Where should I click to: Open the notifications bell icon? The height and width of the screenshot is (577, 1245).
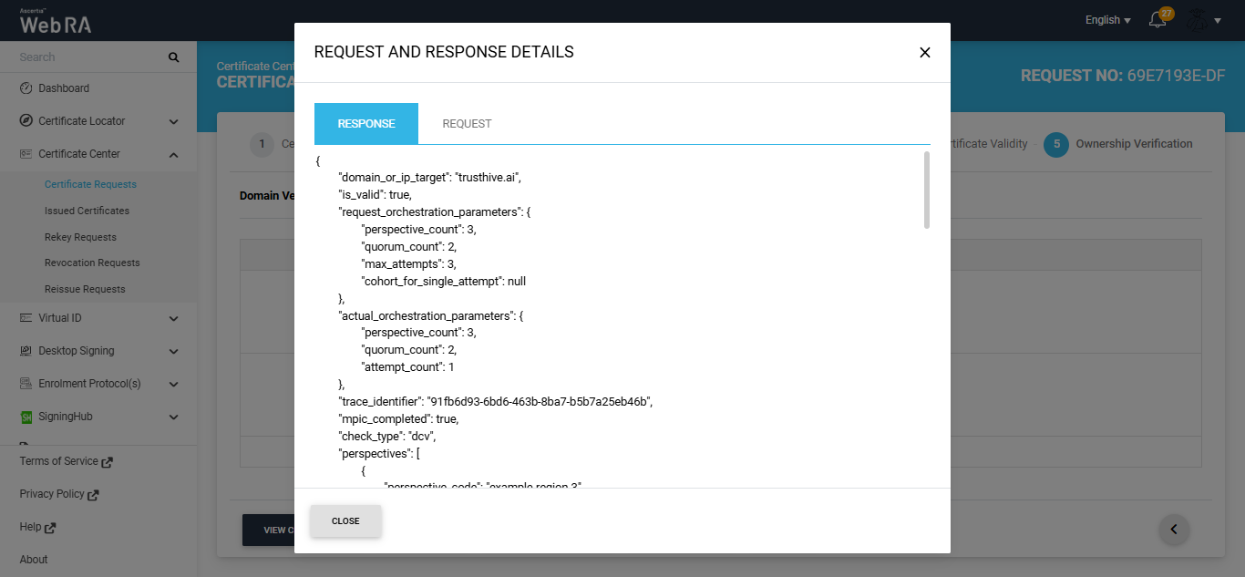(1158, 20)
